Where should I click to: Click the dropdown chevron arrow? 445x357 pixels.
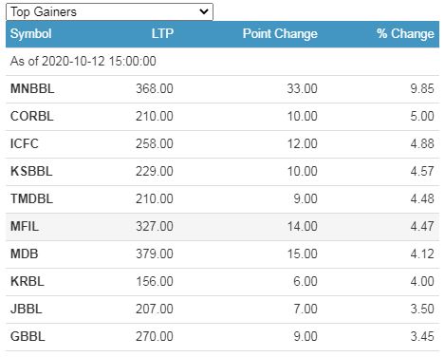(204, 12)
